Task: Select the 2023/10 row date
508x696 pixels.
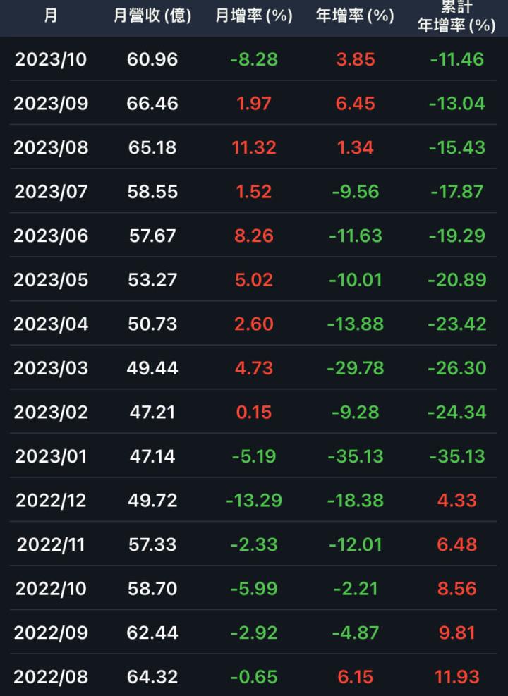Action: click(51, 59)
